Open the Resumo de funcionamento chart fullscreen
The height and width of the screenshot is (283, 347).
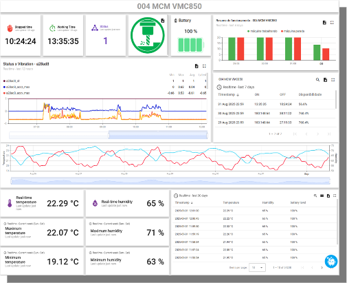(x=332, y=23)
